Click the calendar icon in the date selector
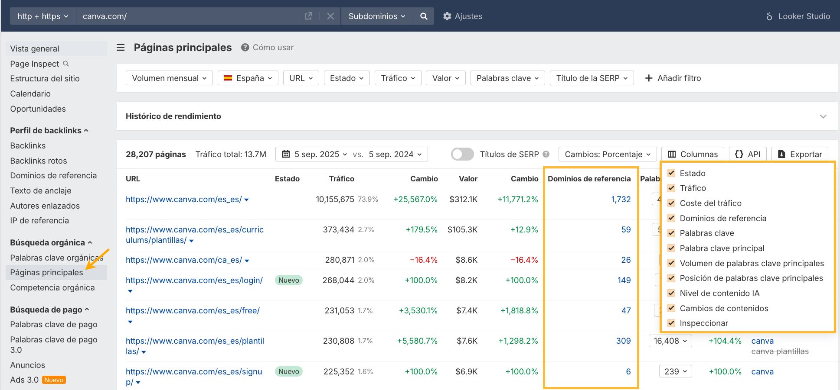 [x=286, y=154]
